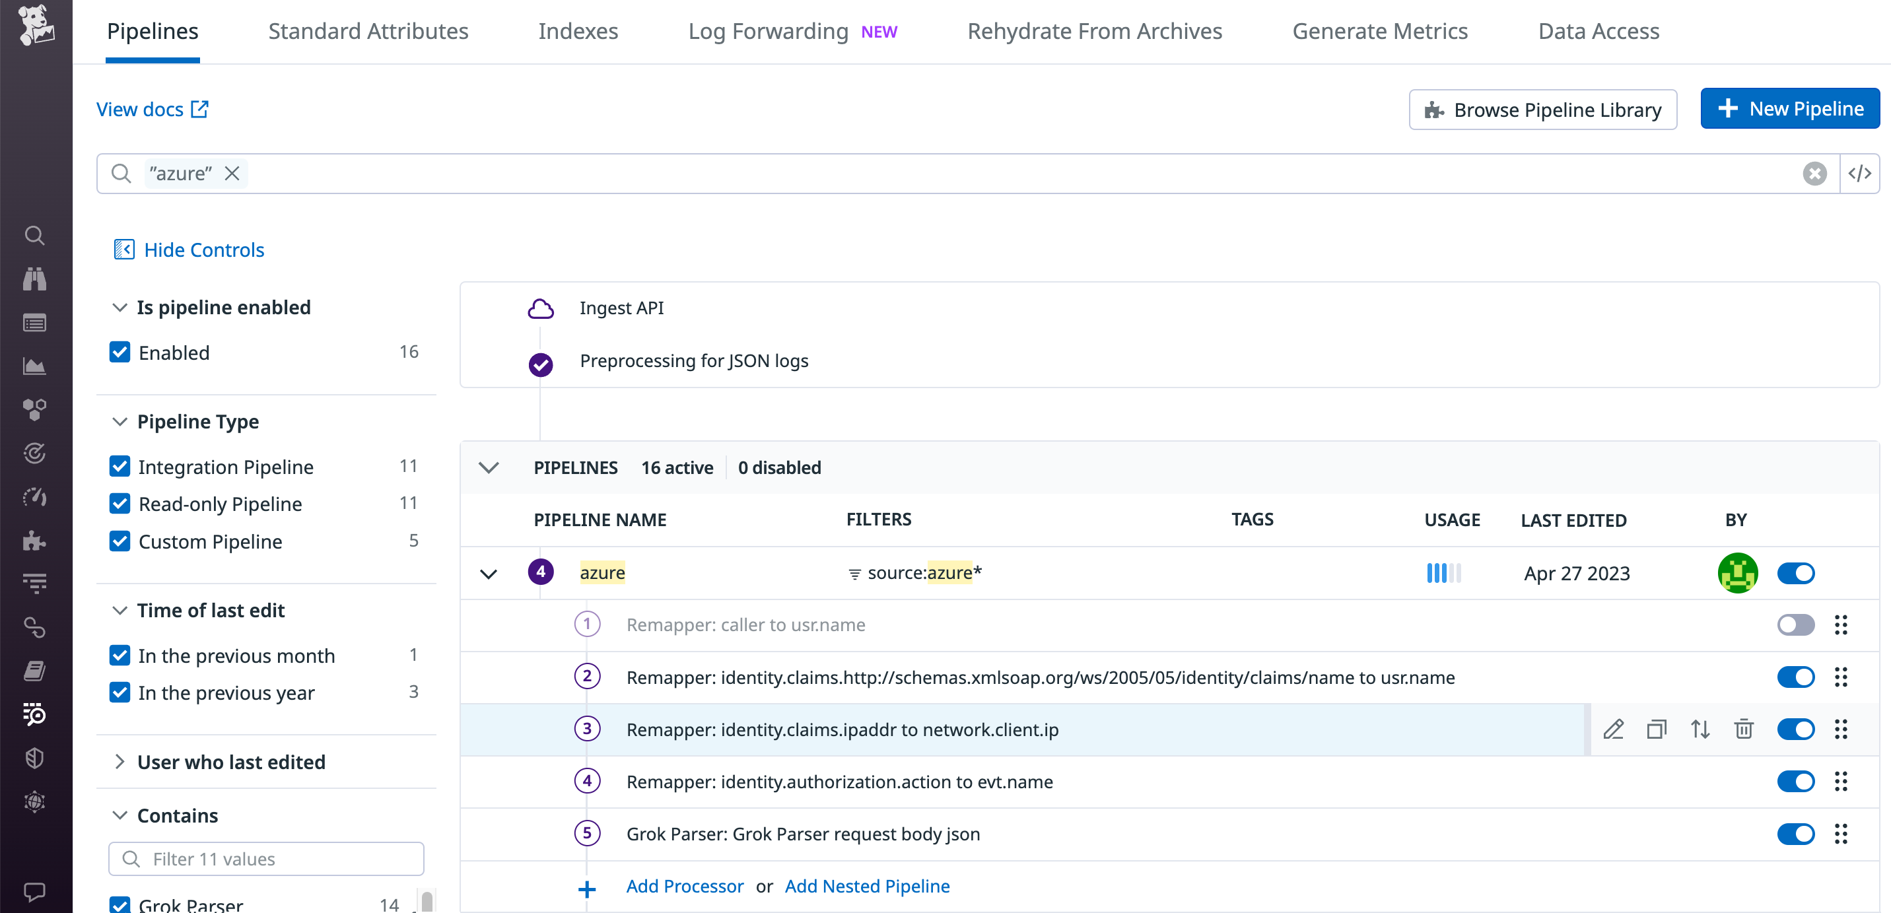The image size is (1891, 913).
Task: Clear search with the circular x icon
Action: [1814, 173]
